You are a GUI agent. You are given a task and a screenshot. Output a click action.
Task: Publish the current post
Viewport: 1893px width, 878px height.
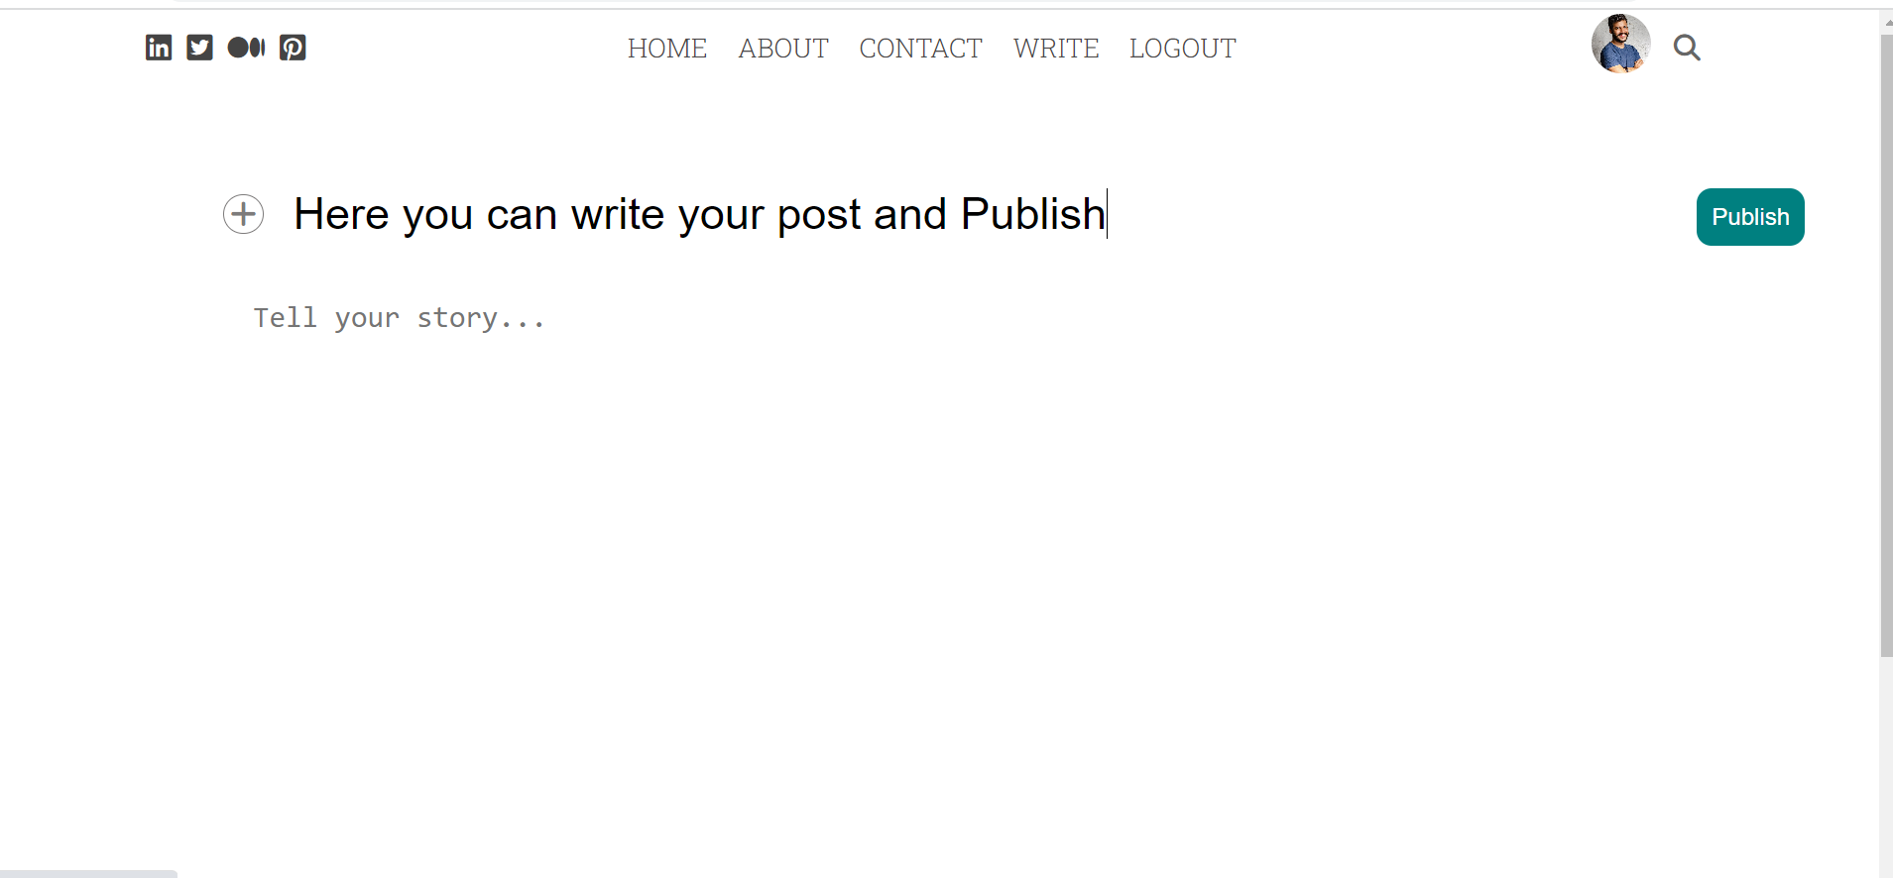coord(1750,217)
